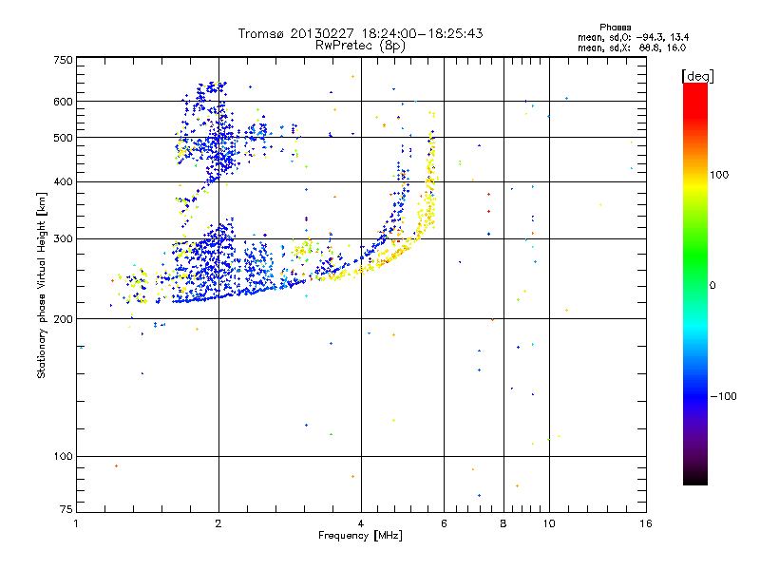Viewport: 760px width, 570px height.
Task: Click x-axis tick label '16'
Action: click(646, 523)
